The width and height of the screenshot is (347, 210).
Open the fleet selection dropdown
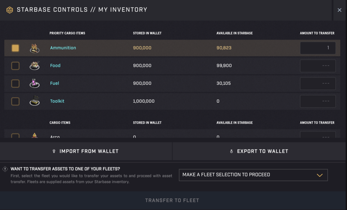pyautogui.click(x=253, y=175)
